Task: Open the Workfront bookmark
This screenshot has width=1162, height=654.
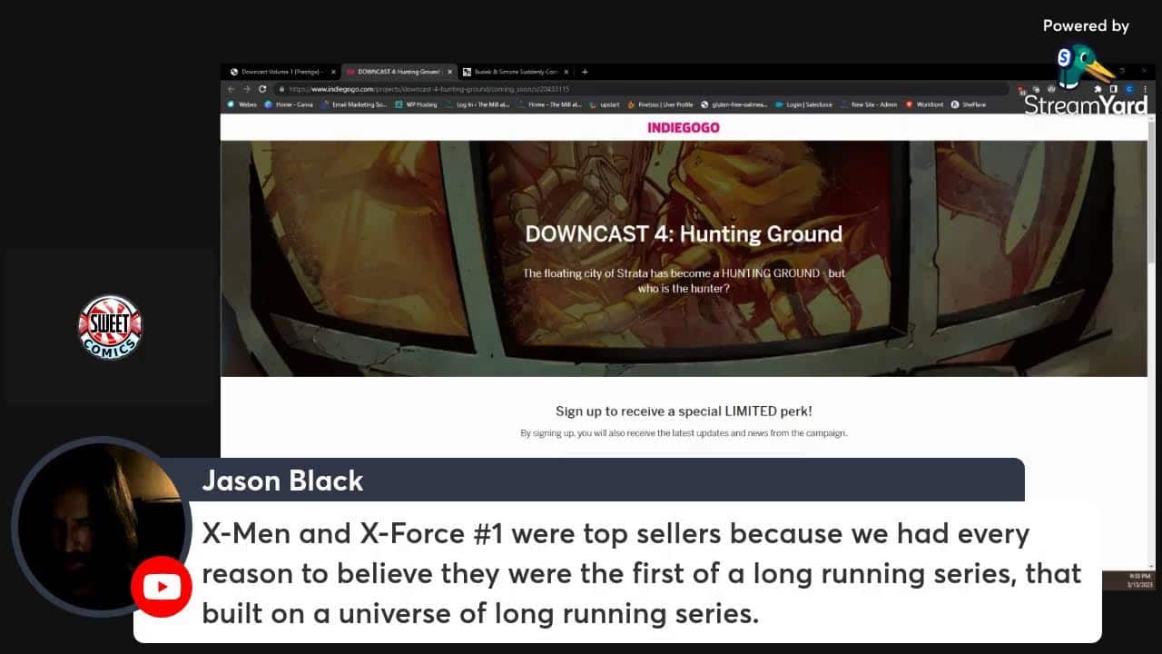Action: point(924,104)
